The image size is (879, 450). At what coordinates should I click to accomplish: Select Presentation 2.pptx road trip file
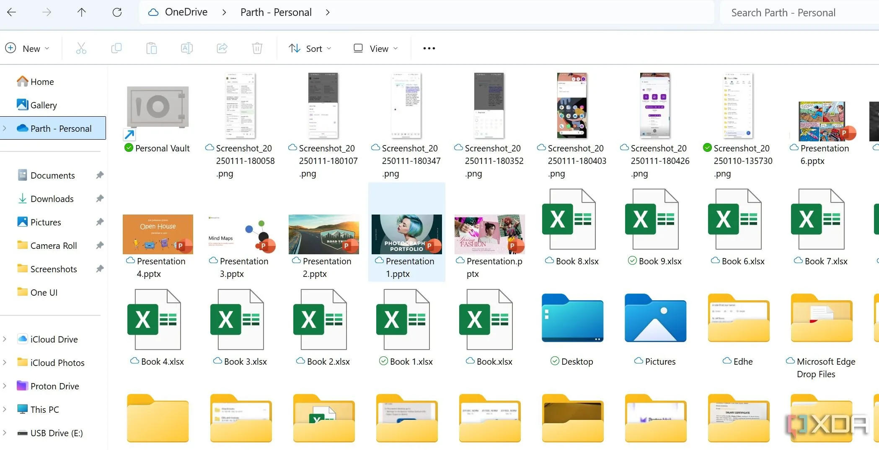[323, 234]
